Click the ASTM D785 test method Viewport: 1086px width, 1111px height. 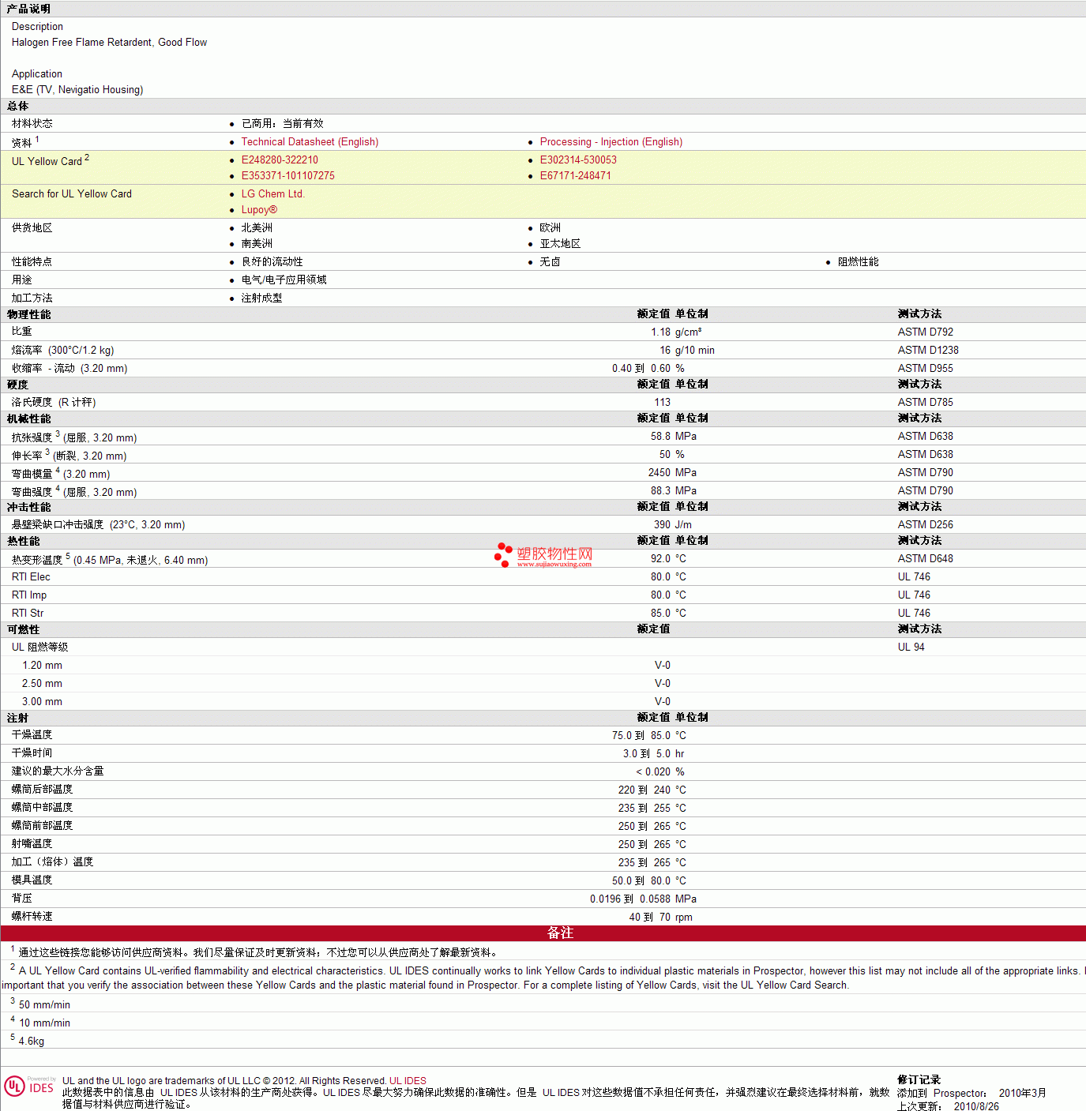[x=925, y=403]
